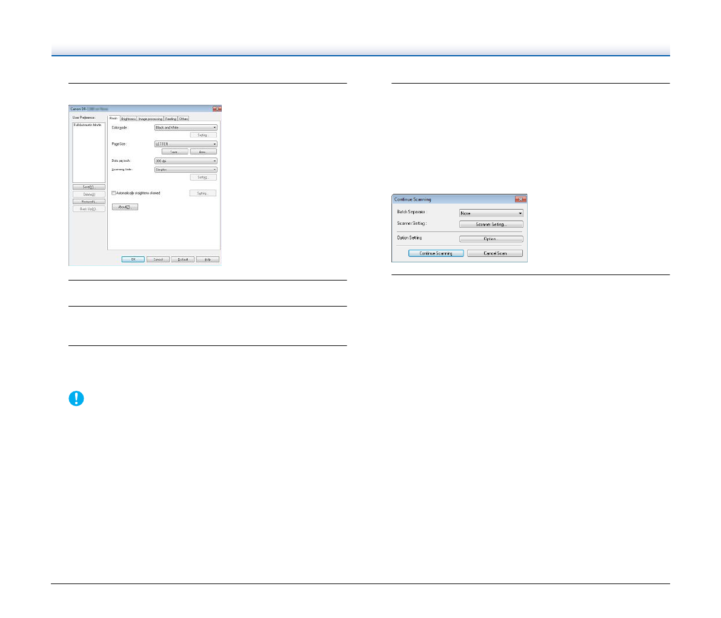Image resolution: width=721 pixels, height=618 pixels.
Task: Click the Option button
Action: point(491,239)
